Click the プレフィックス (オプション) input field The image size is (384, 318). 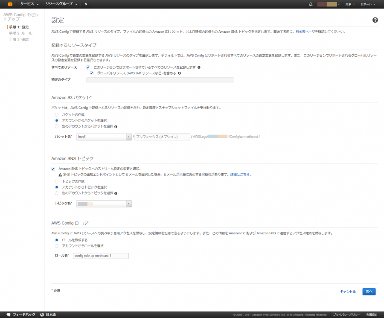pos(163,137)
